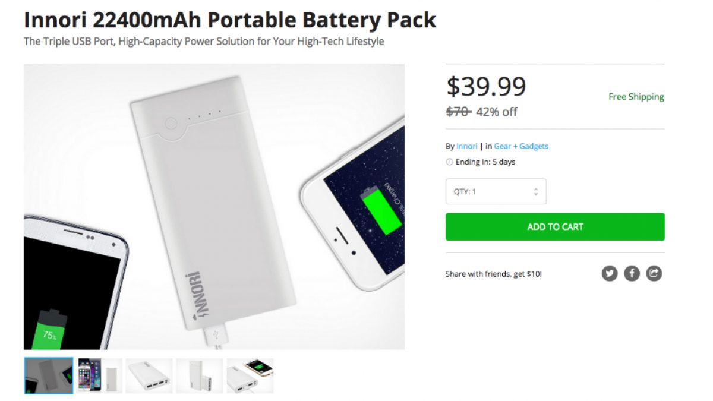Click the crossed-out $70 original price
The height and width of the screenshot is (401, 713).
(458, 112)
